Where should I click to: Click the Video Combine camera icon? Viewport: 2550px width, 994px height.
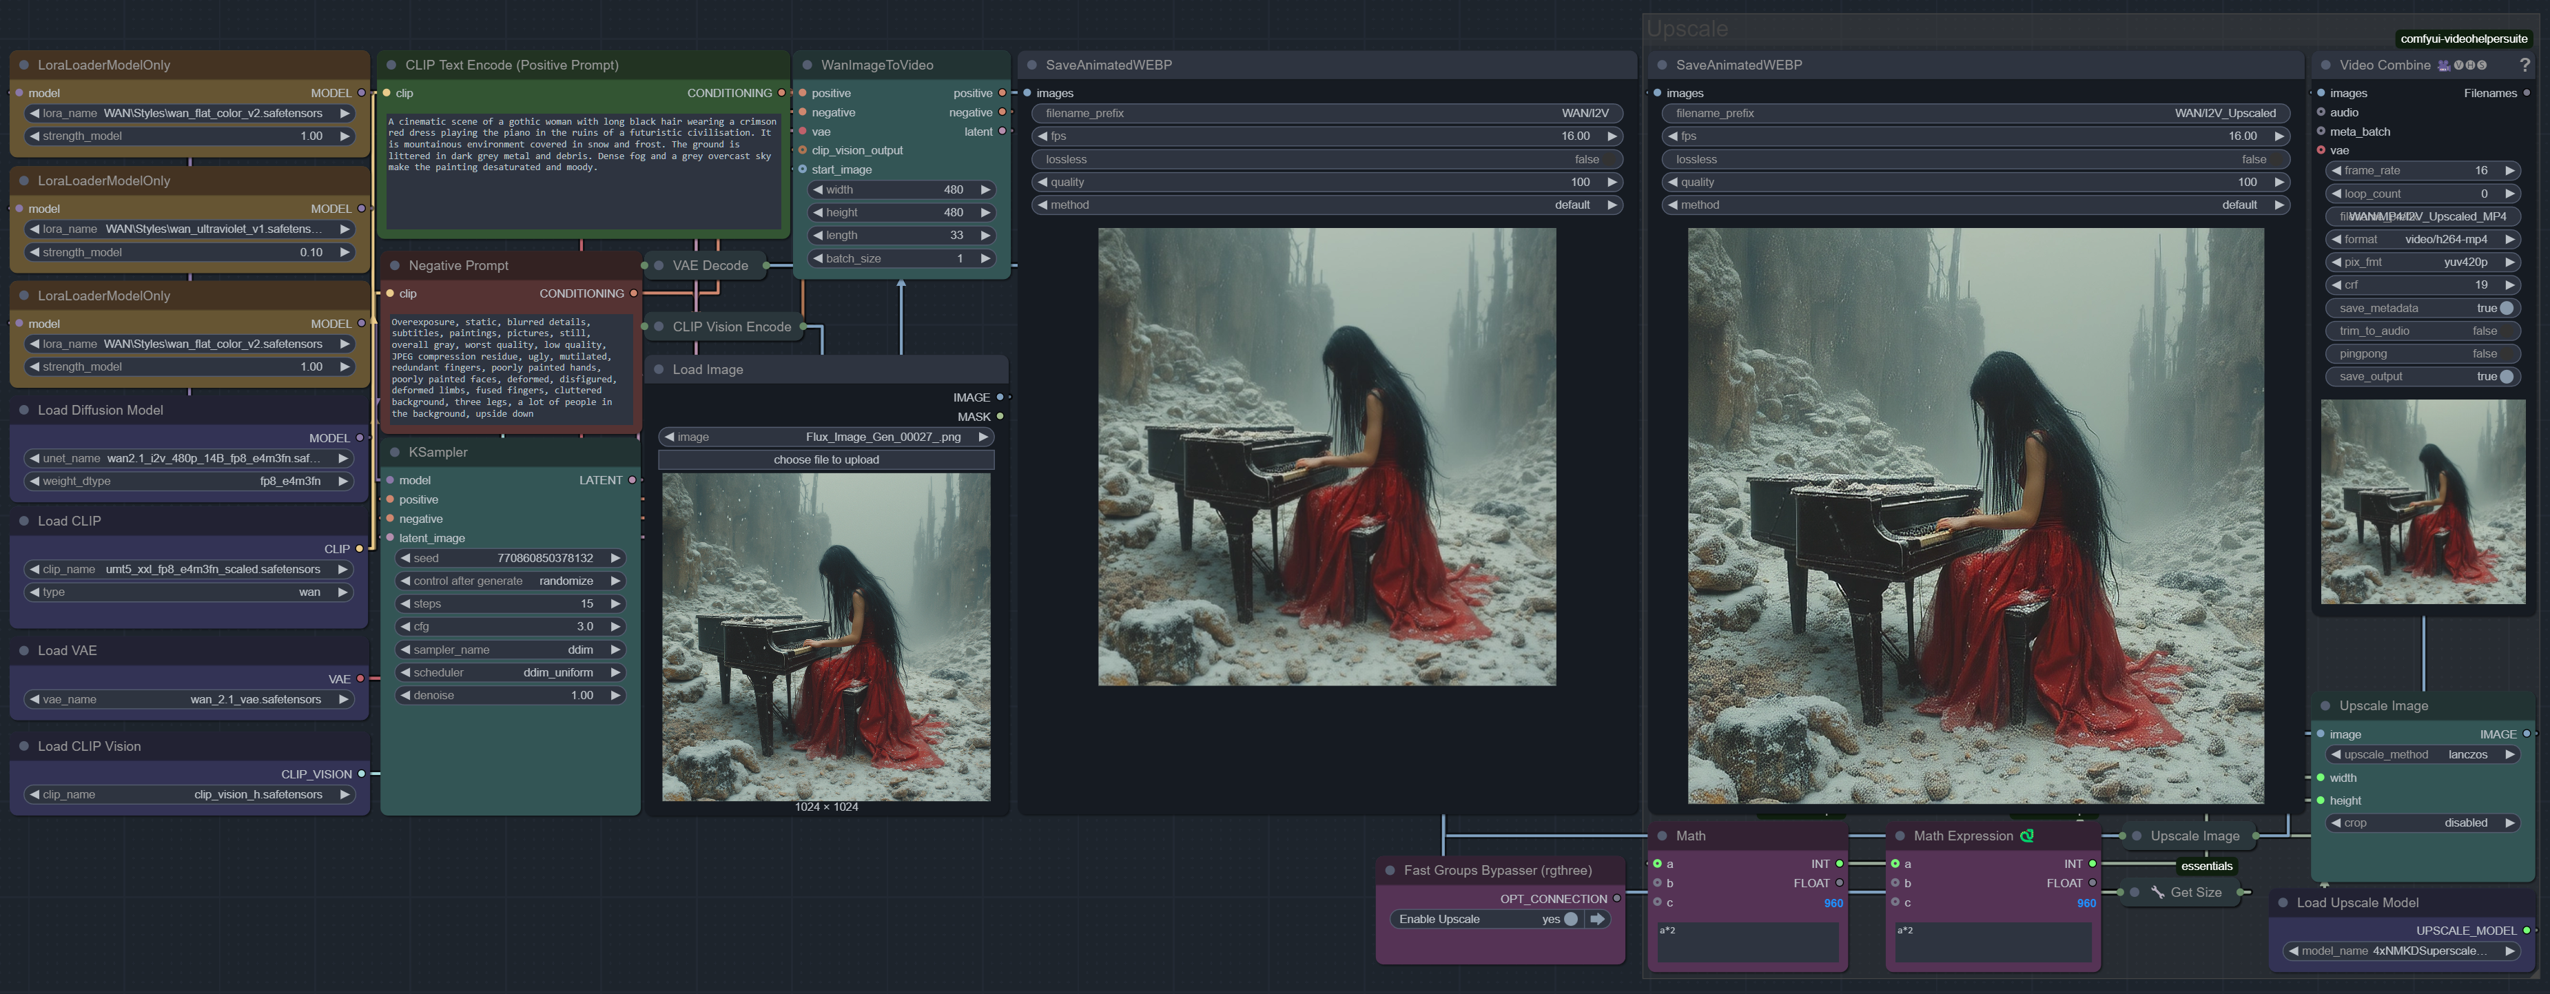pos(2443,65)
